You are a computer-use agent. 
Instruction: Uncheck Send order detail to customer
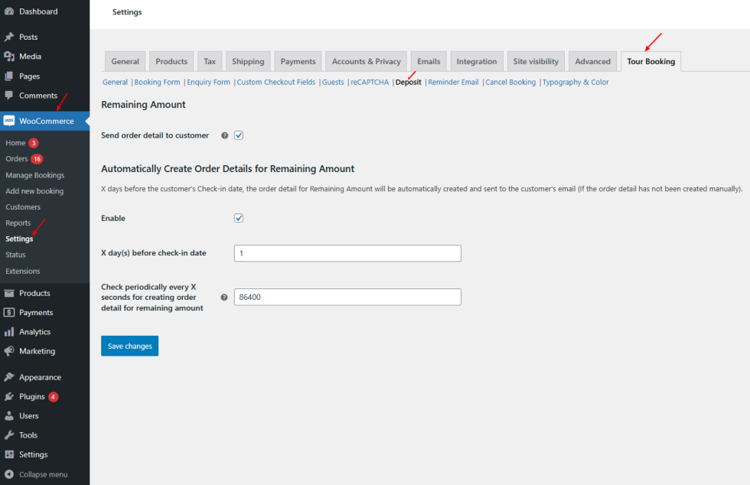coord(239,135)
